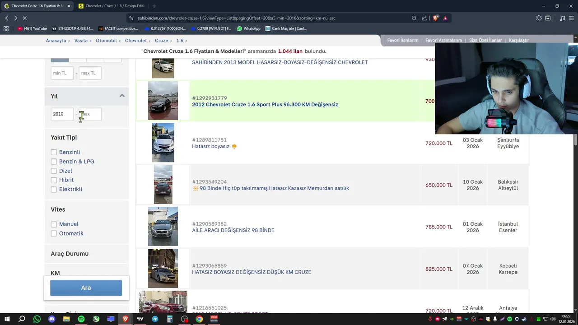Check the Hibrit checkbox
The image size is (578, 325).
(54, 180)
